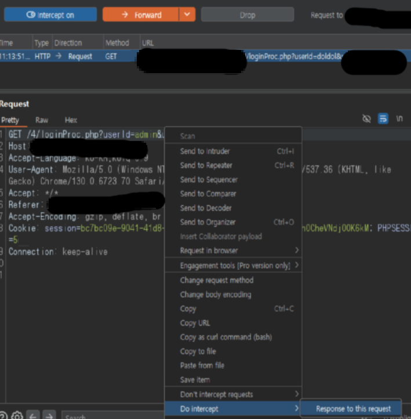Toggle the \n show line breaks icon

pos(399,118)
